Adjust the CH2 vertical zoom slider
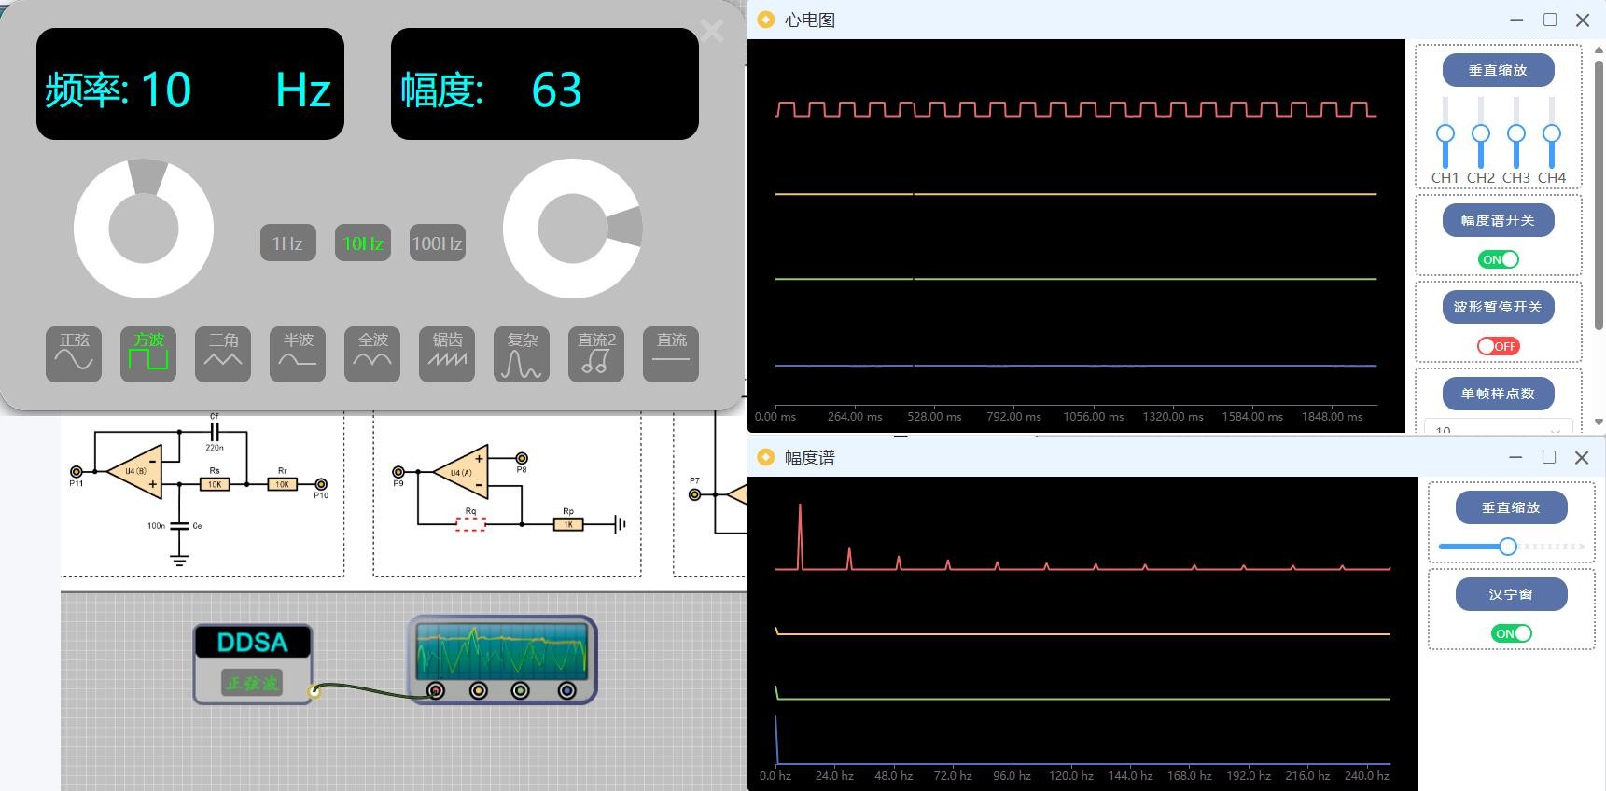This screenshot has height=791, width=1606. click(x=1481, y=133)
